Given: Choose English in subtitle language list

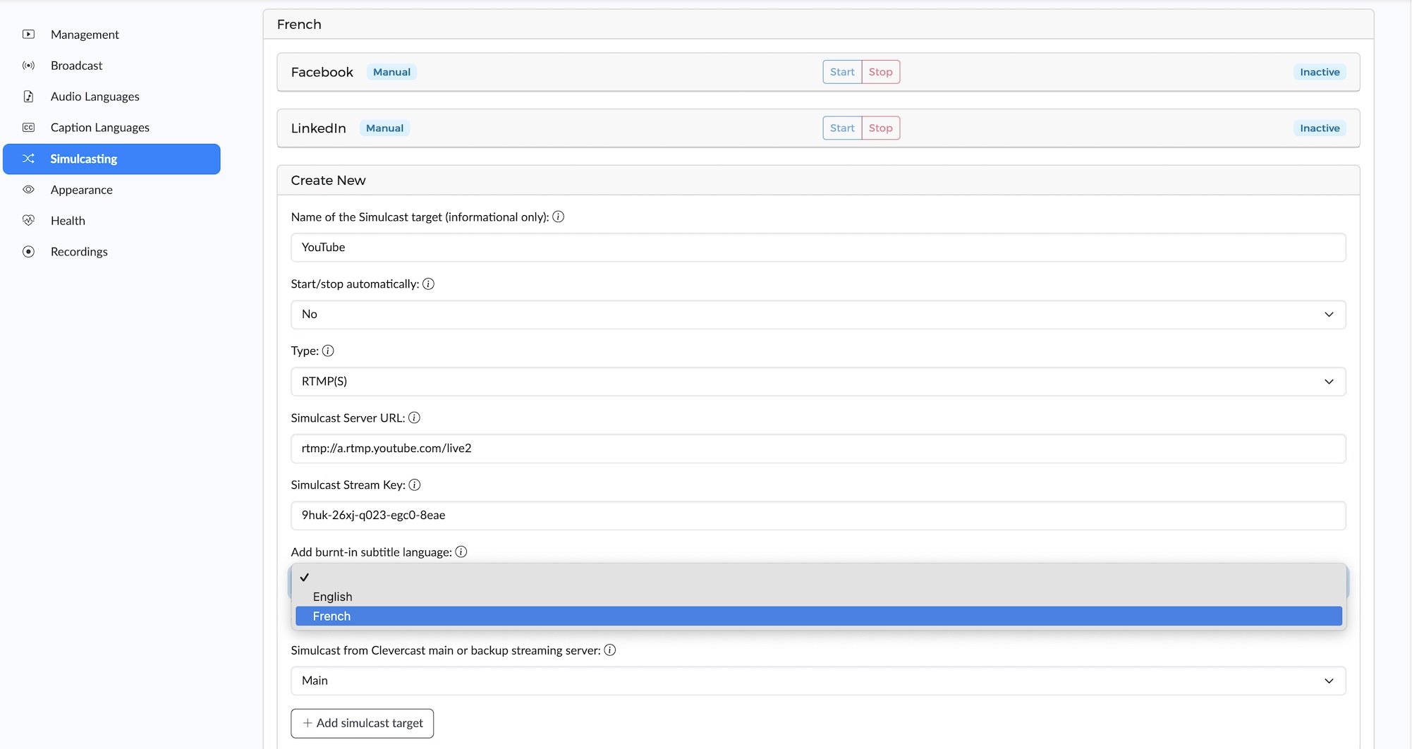Looking at the screenshot, I should click(x=818, y=597).
